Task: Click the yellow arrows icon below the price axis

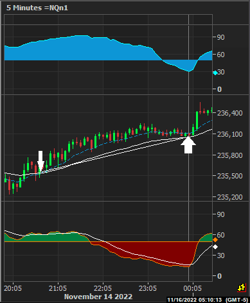Action: click(242, 288)
